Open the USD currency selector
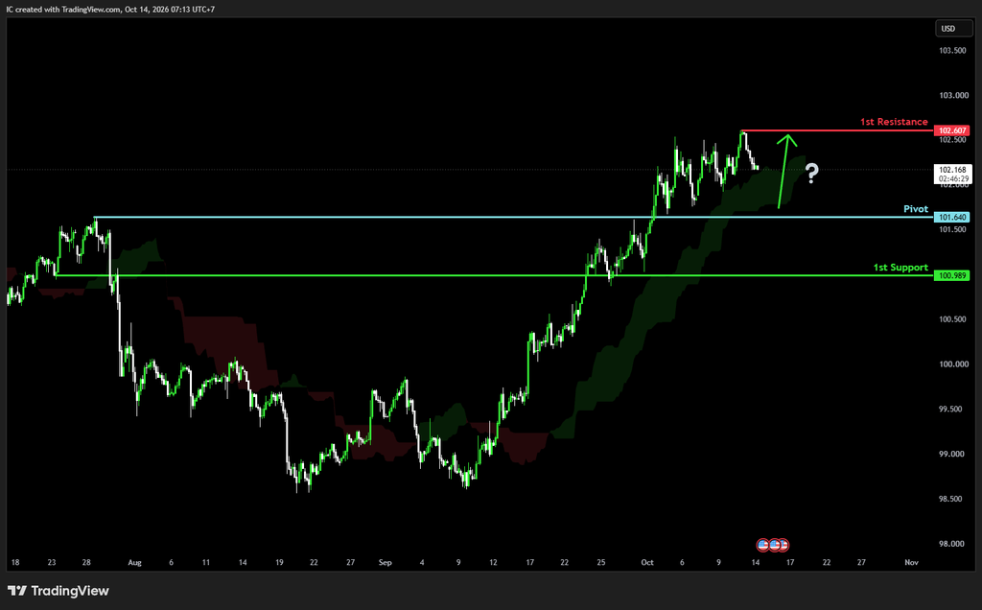The image size is (982, 610). coord(952,28)
